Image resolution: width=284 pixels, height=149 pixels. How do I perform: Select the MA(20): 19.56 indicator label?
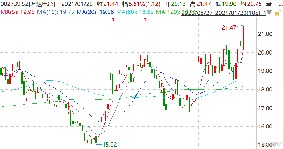[x=95, y=12]
